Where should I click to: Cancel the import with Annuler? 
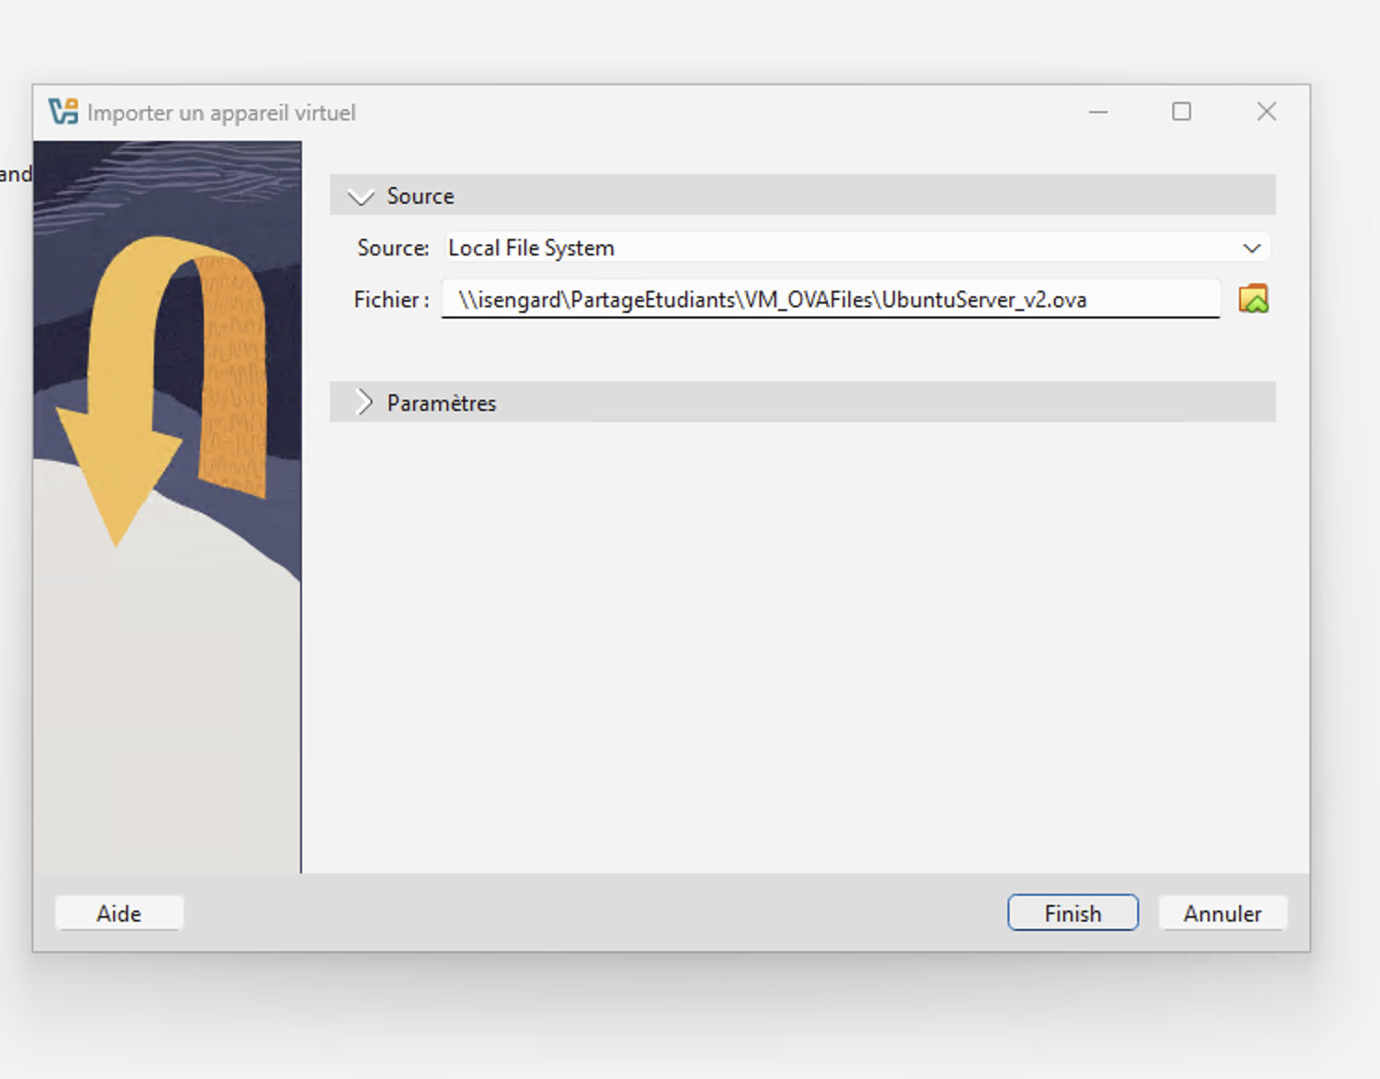tap(1222, 913)
